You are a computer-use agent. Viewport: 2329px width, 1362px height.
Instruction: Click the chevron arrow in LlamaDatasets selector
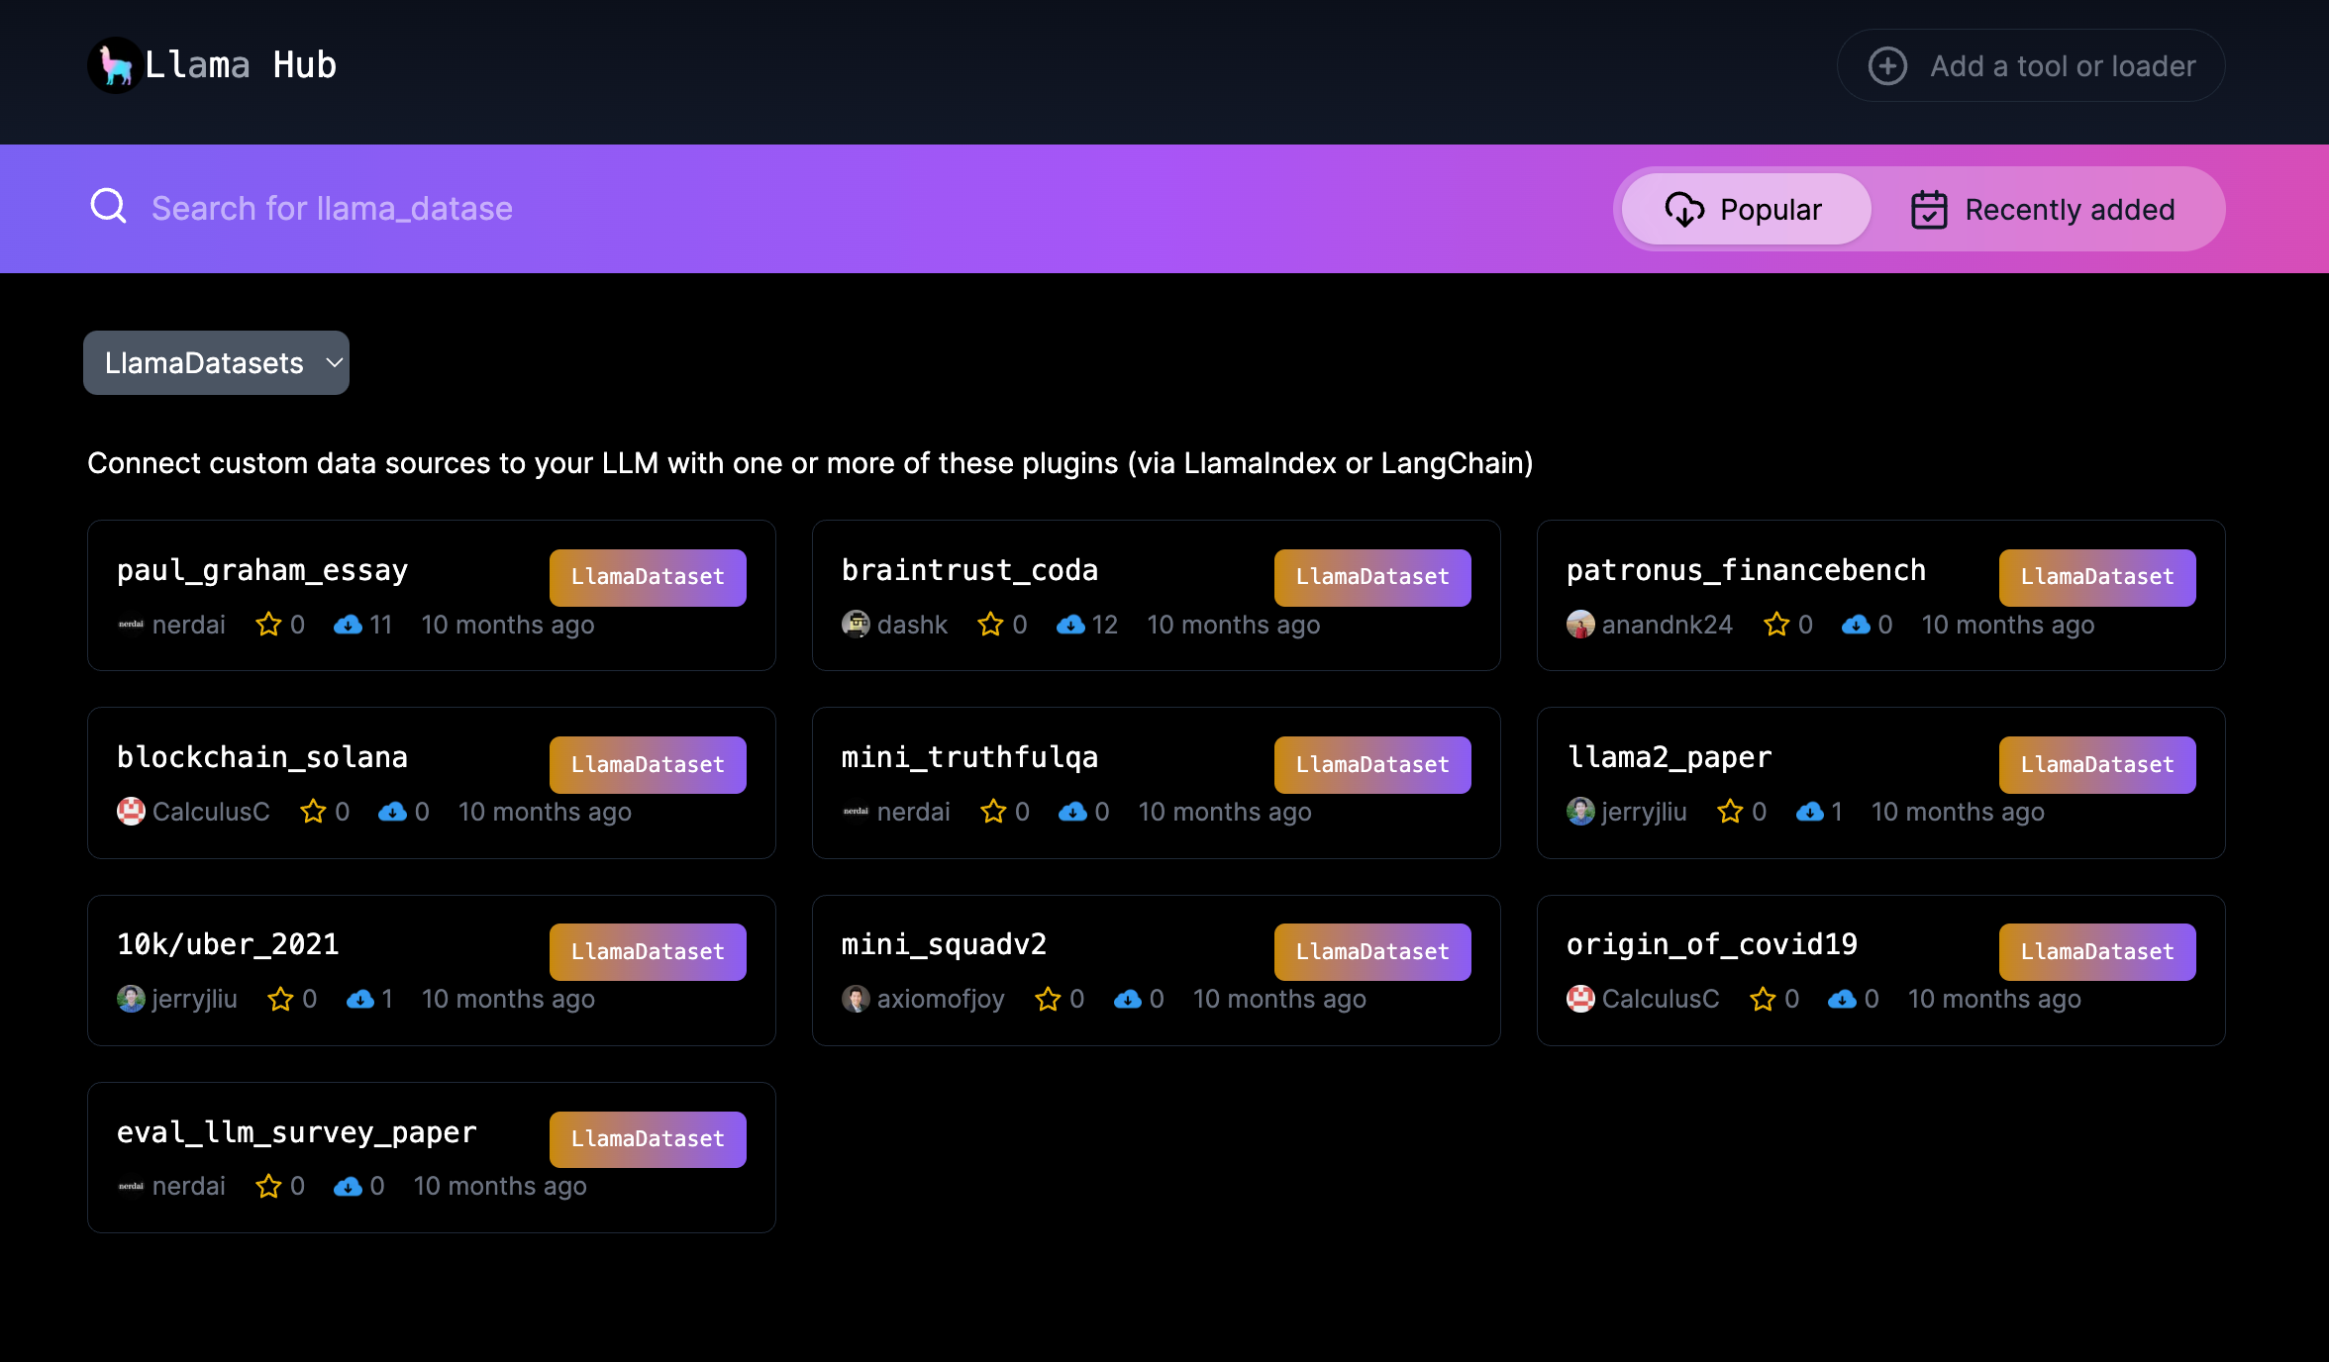[x=335, y=363]
